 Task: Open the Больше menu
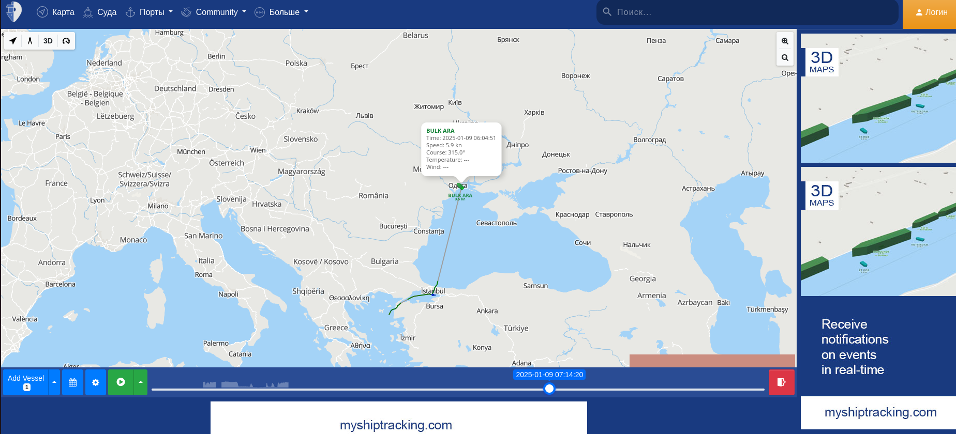[281, 12]
